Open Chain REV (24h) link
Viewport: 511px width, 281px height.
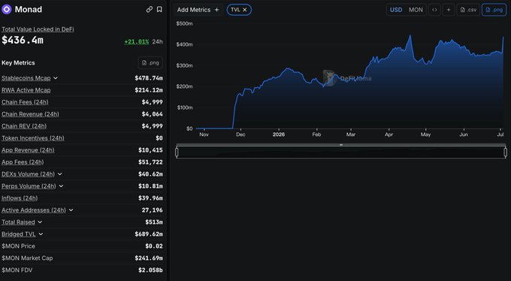coord(24,126)
